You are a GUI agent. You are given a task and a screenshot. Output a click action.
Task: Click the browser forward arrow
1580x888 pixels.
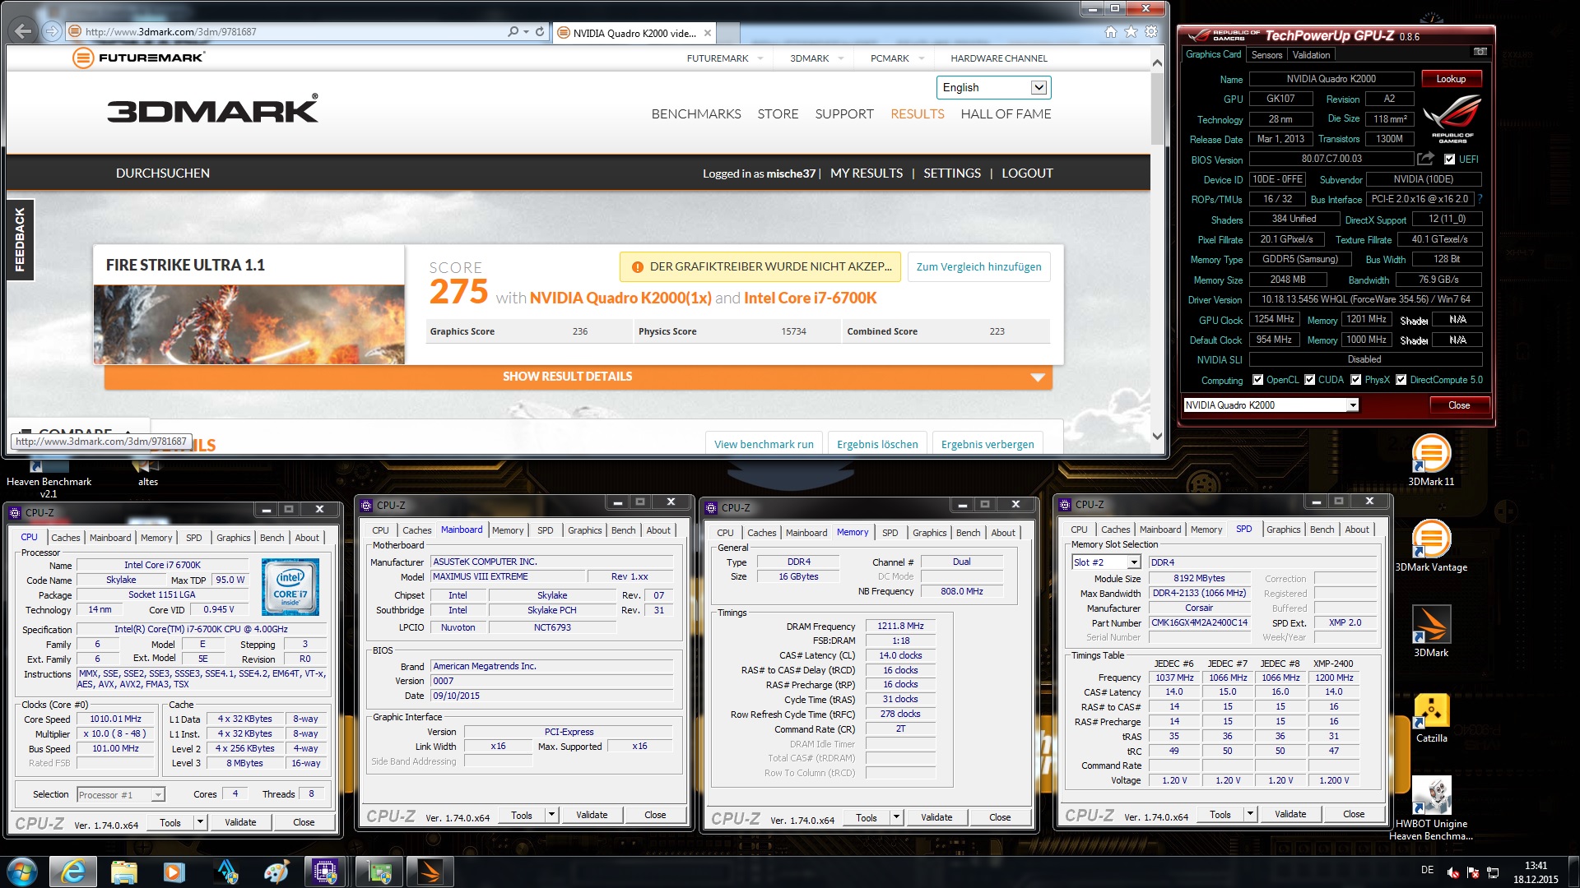pos(52,31)
